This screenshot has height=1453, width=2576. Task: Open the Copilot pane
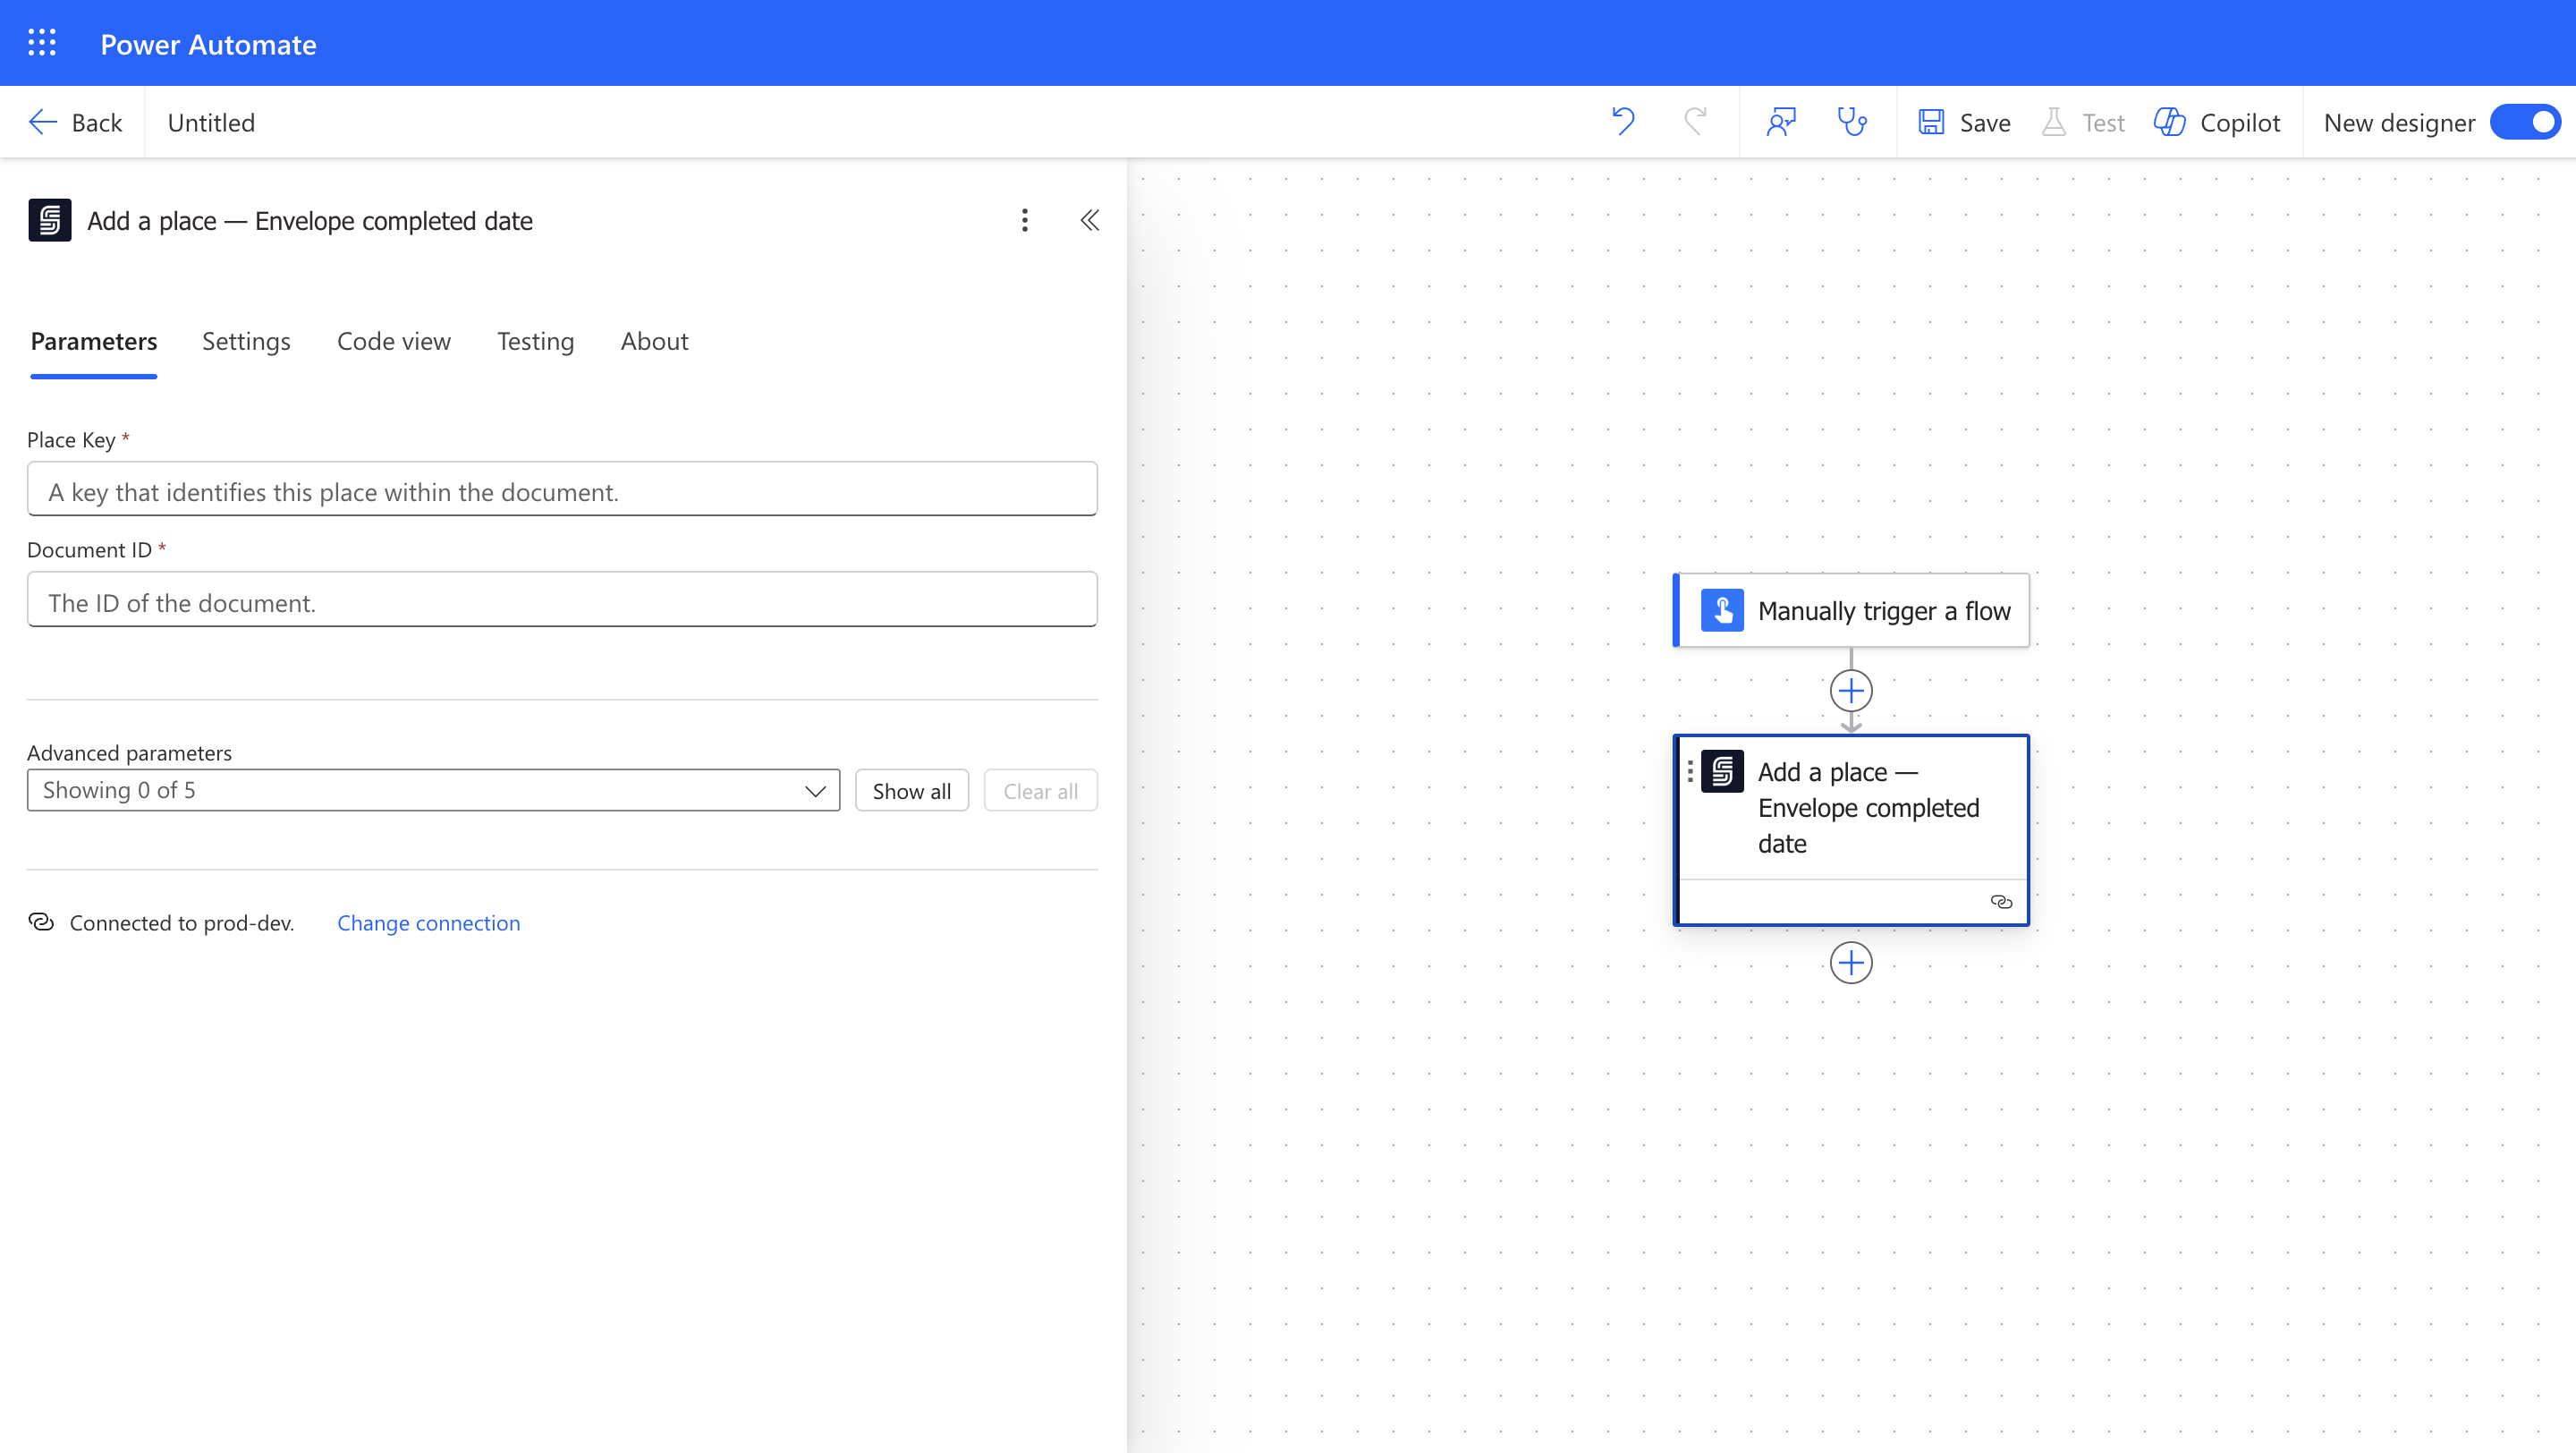tap(2217, 122)
